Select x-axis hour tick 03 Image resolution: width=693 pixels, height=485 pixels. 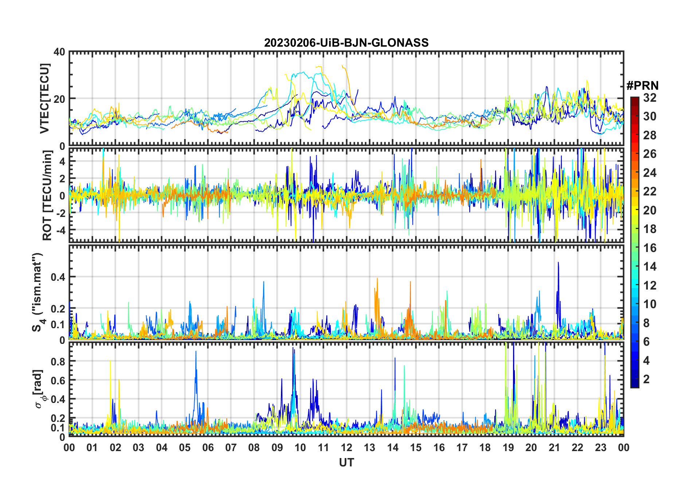[138, 447]
